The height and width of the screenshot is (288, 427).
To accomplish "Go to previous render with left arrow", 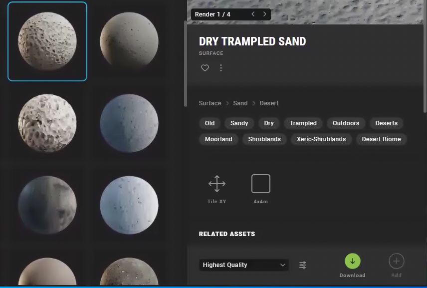I will click(253, 14).
